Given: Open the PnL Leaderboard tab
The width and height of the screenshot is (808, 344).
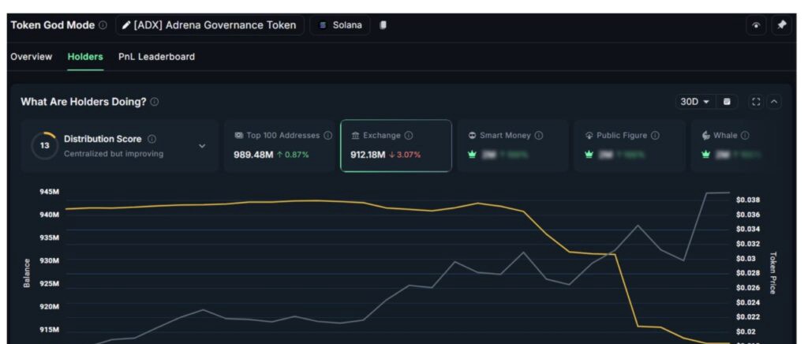Looking at the screenshot, I should [x=157, y=57].
